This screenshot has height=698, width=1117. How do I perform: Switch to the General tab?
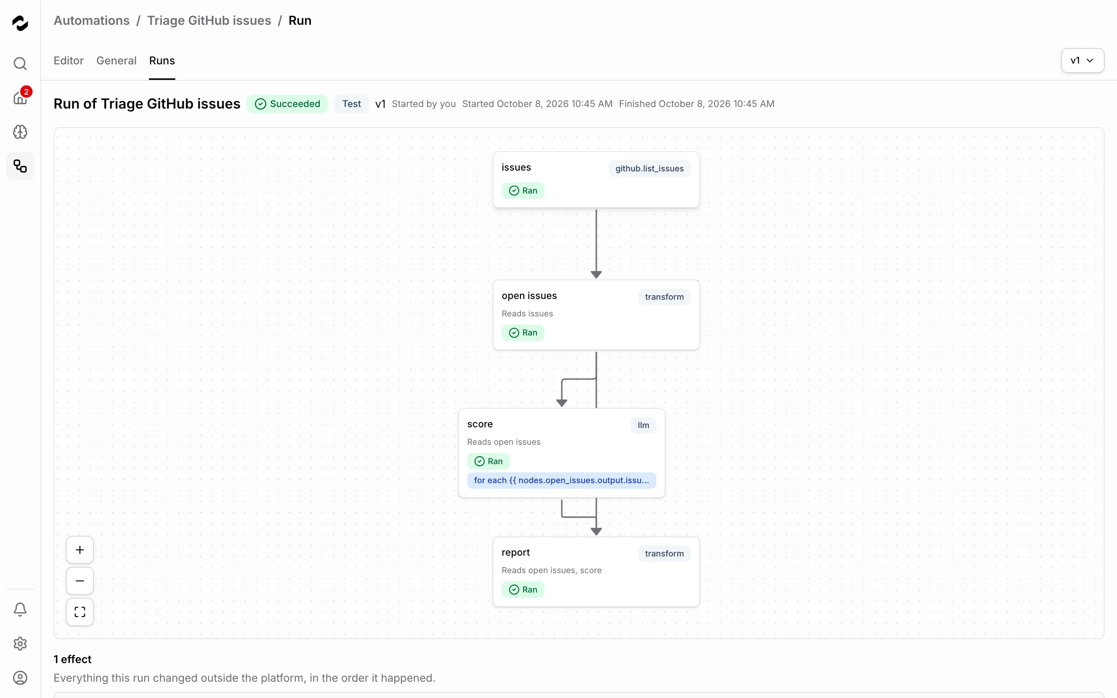(116, 60)
